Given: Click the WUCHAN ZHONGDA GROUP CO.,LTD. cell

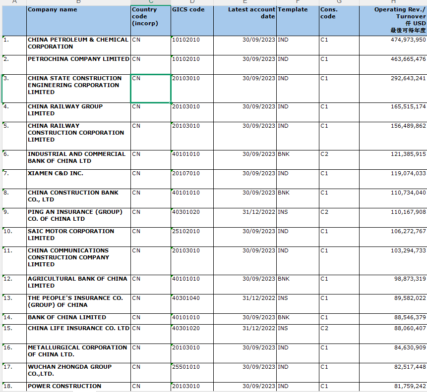Looking at the screenshot, I should tap(78, 370).
